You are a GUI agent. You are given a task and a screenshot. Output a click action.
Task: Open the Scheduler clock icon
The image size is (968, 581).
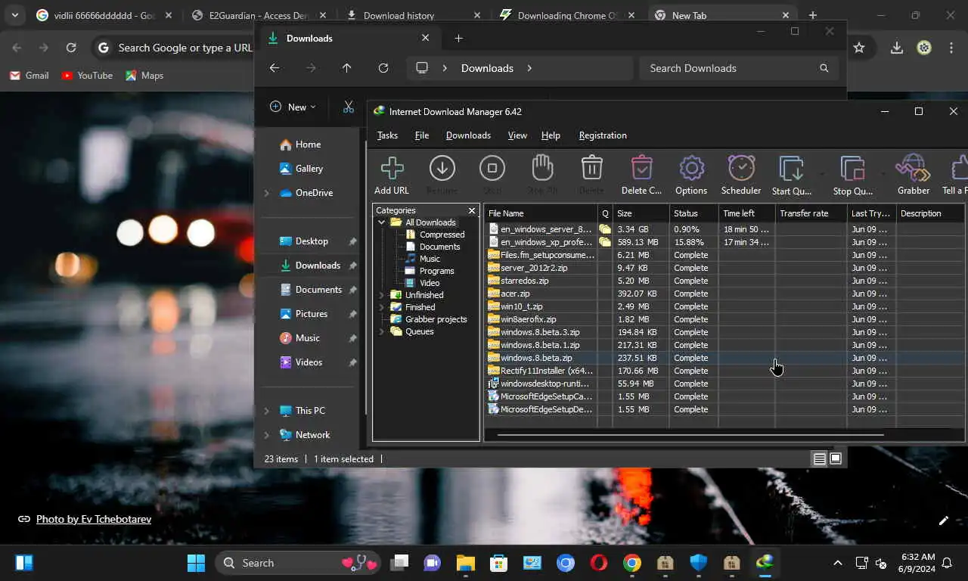pyautogui.click(x=741, y=175)
